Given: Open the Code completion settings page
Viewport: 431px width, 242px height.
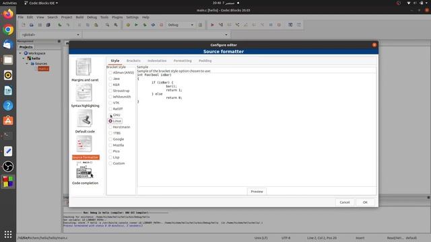Looking at the screenshot, I should 85,173.
